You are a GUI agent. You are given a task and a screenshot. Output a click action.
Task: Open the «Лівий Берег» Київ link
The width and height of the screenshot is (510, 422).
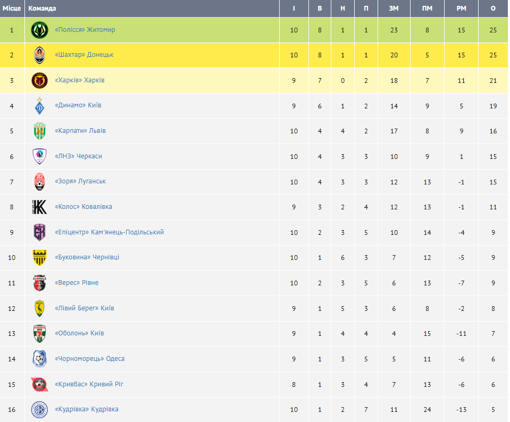(x=85, y=308)
